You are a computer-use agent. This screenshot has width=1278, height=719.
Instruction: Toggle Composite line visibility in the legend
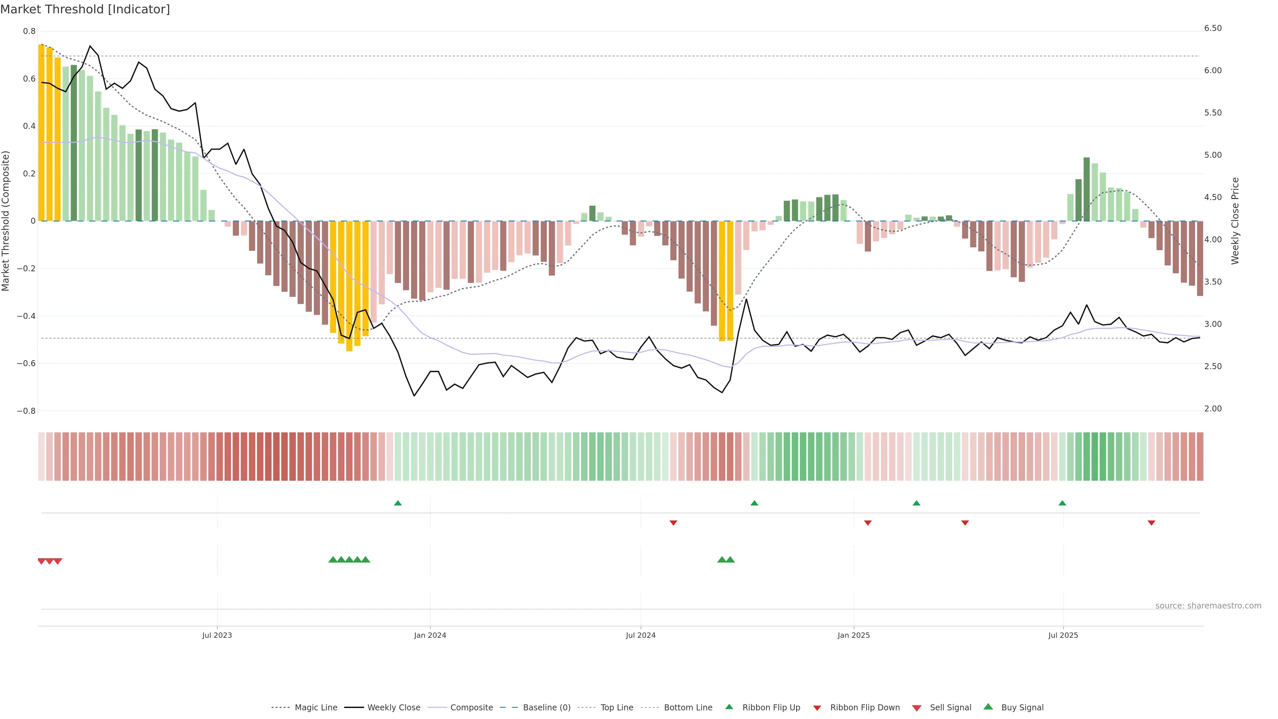pyautogui.click(x=471, y=708)
